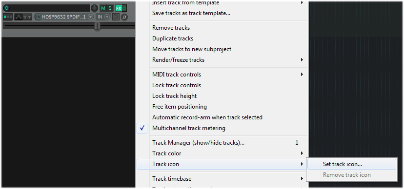This screenshot has width=404, height=189.
Task: Click the input FX button beside HDSP9632
Action: click(x=38, y=17)
